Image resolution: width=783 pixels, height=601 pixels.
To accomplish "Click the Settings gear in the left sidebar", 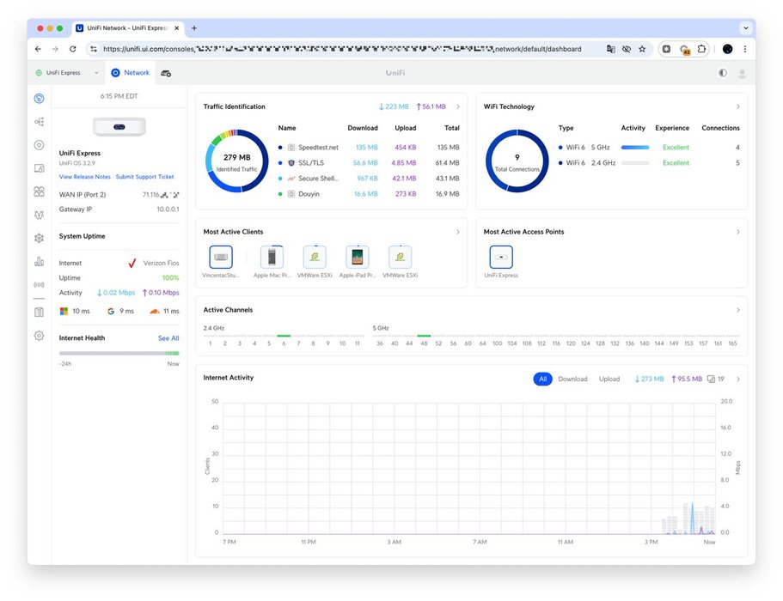I will click(x=39, y=336).
